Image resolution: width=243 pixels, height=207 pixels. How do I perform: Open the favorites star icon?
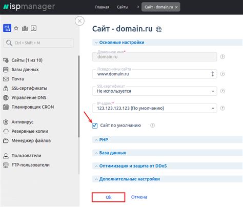click(x=16, y=28)
